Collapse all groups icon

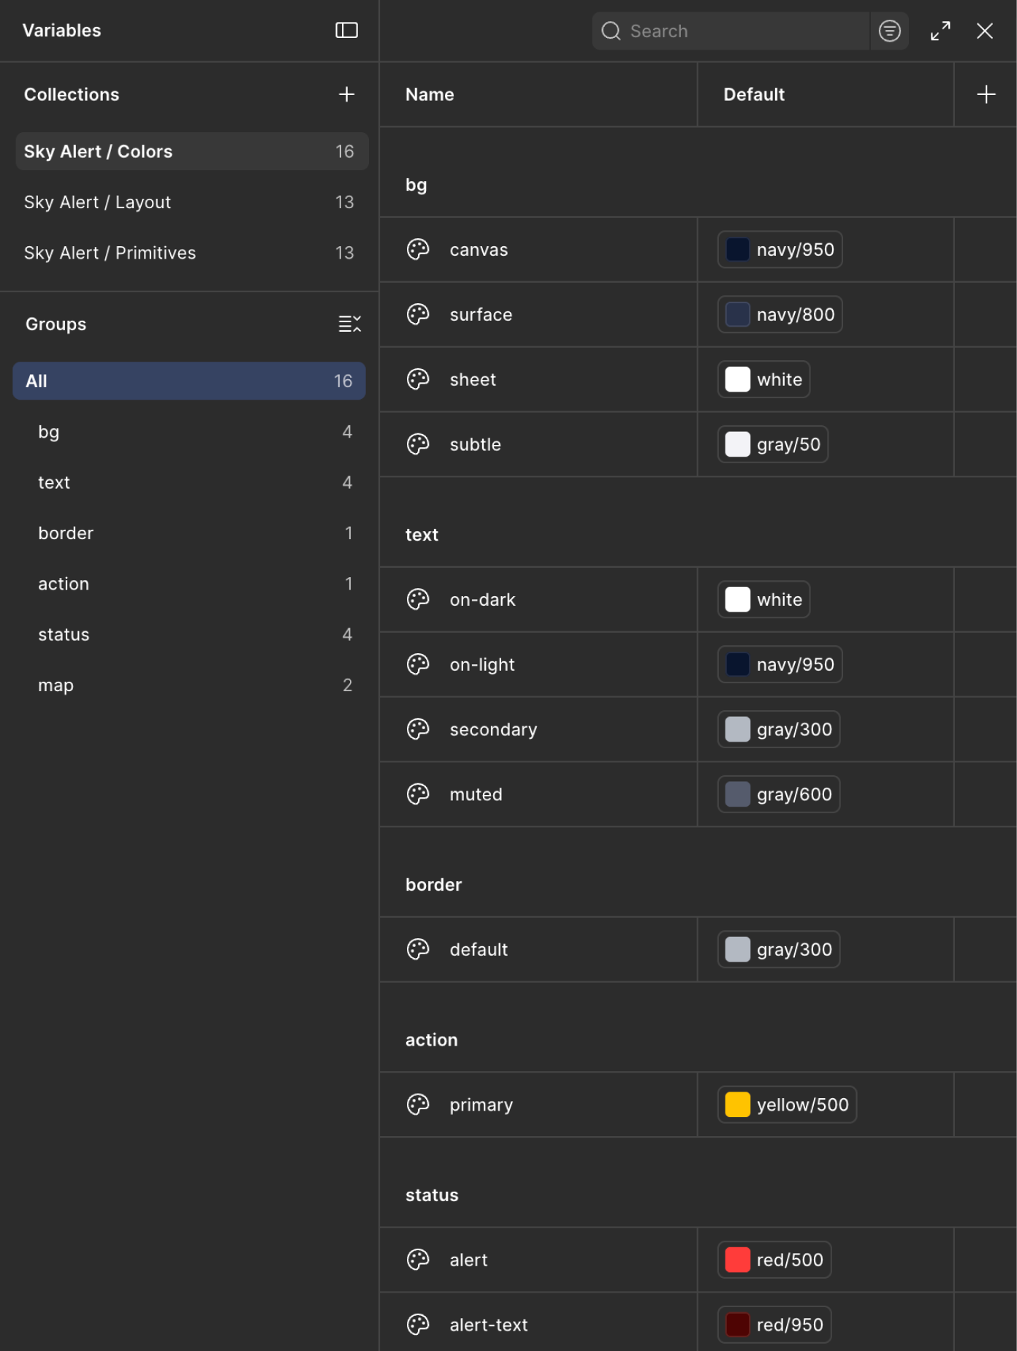click(349, 324)
